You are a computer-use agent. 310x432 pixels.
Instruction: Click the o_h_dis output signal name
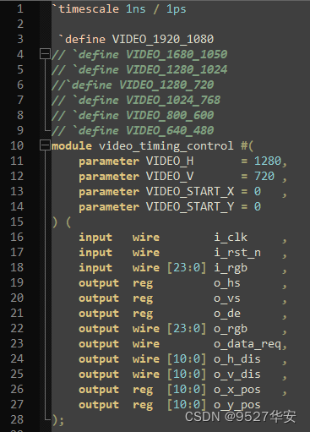pyautogui.click(x=237, y=359)
